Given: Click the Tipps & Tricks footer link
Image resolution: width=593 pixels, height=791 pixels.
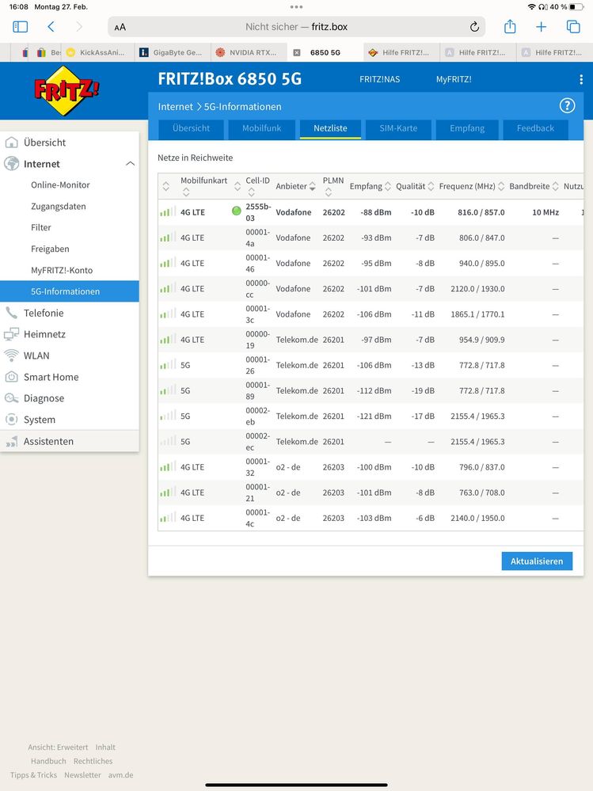Looking at the screenshot, I should click(x=33, y=775).
